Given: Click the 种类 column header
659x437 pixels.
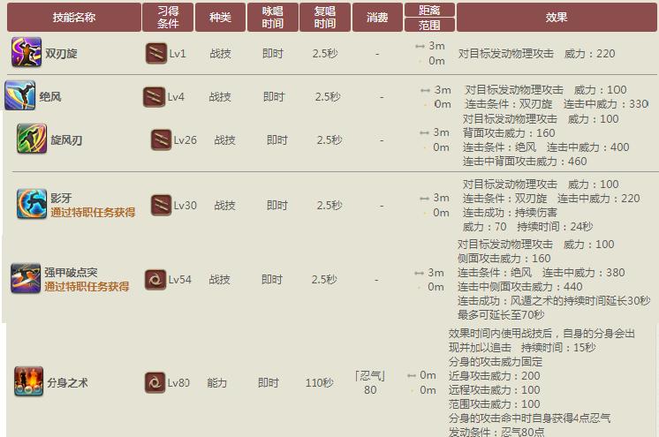Looking at the screenshot, I should click(x=220, y=18).
